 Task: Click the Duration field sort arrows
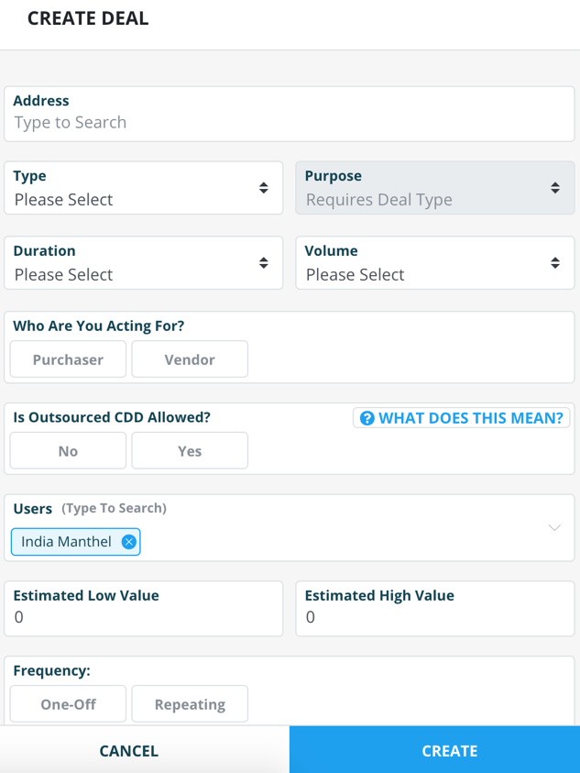pos(264,263)
